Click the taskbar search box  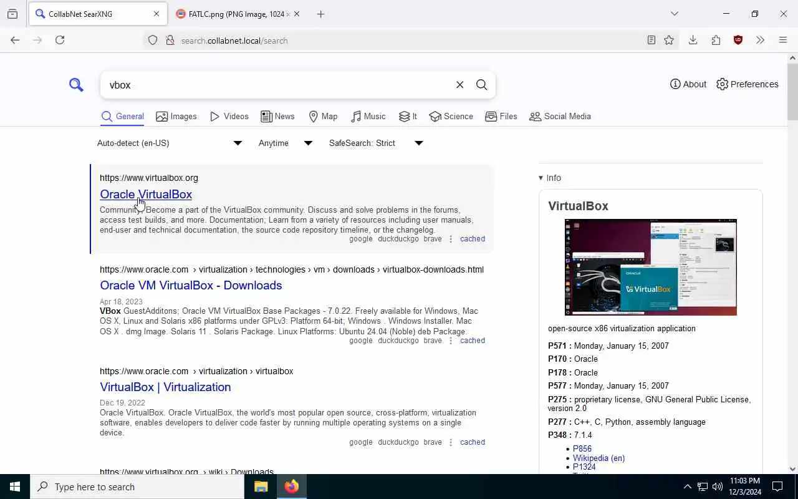point(137,487)
